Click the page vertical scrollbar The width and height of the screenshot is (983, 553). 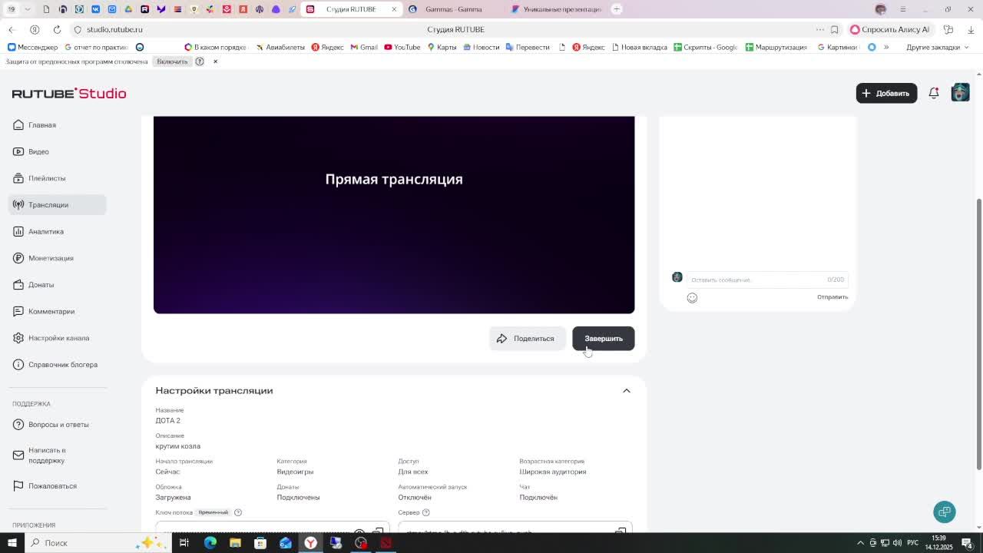(978, 334)
